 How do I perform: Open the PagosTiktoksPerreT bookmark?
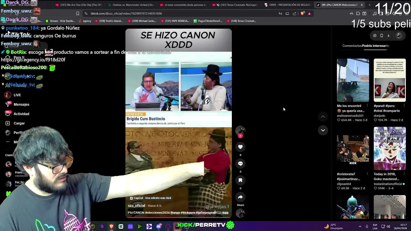208,21
